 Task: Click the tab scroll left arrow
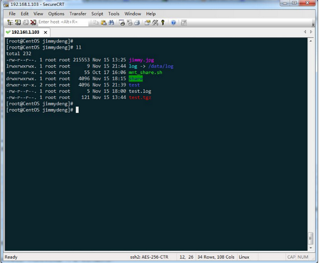[305, 32]
